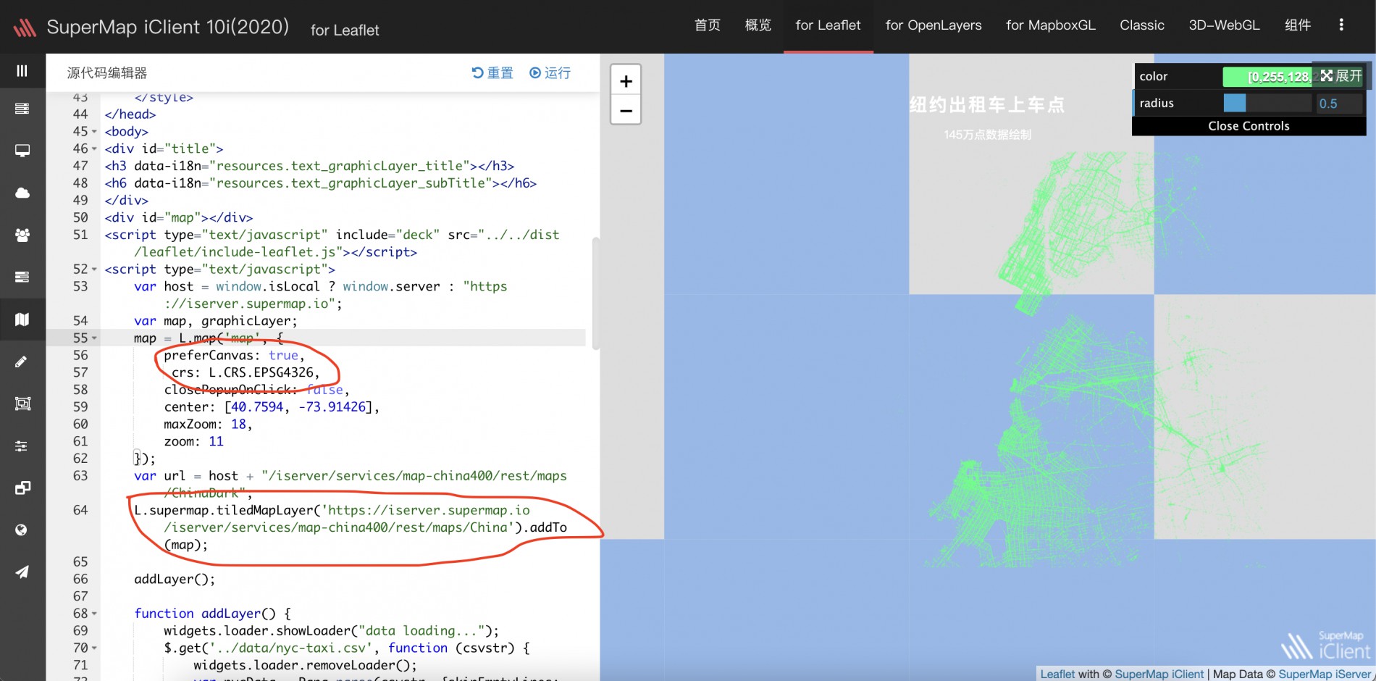Collapse the code fold at line 46
This screenshot has width=1376, height=681.
94,149
